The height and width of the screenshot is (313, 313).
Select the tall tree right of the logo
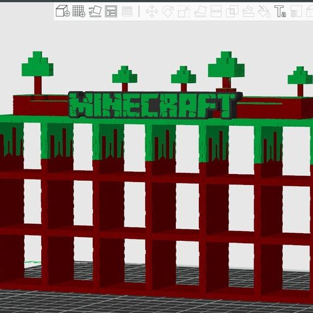[226, 71]
